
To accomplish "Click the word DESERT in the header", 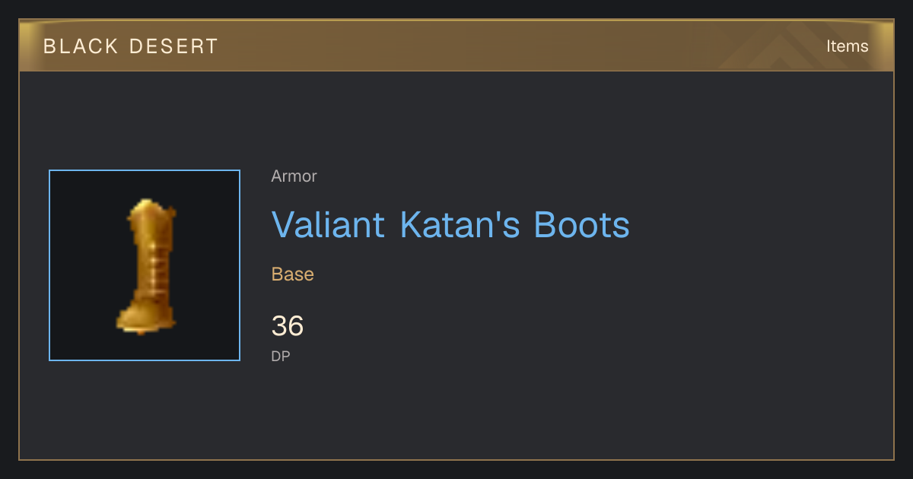I will pyautogui.click(x=174, y=46).
